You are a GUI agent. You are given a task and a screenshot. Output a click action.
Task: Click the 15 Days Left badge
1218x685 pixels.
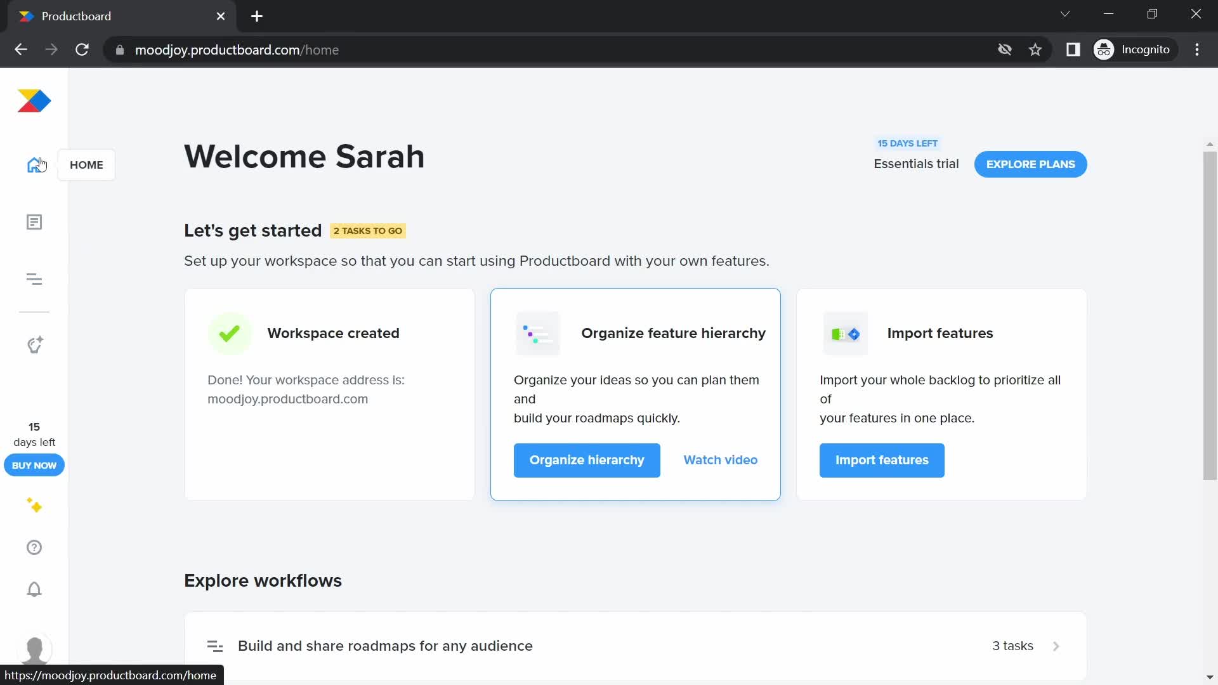[907, 143]
